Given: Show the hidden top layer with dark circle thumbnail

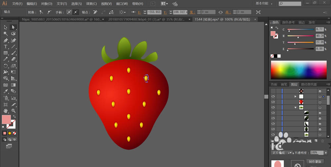Looking at the screenshot, I should coord(273,91).
